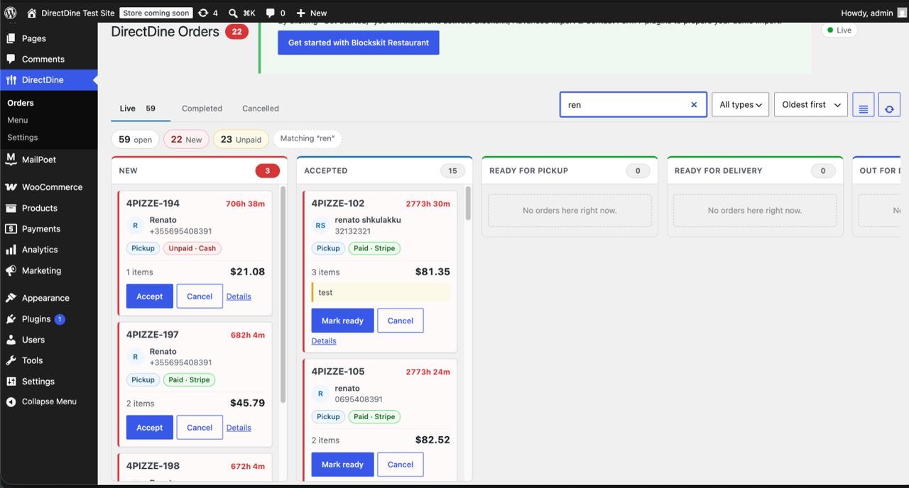Select the Live tab
This screenshot has width=909, height=488.
pyautogui.click(x=141, y=109)
